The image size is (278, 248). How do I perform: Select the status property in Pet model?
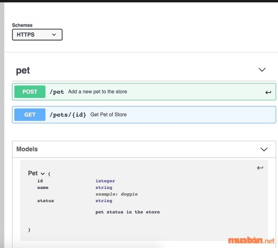[x=45, y=201]
